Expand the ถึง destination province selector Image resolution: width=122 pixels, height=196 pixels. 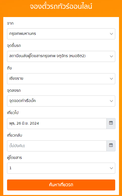pos(61,79)
